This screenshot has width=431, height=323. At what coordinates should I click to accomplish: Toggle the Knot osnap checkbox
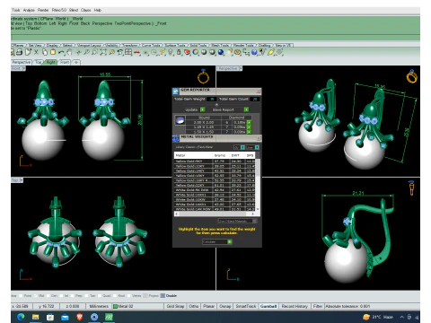click(115, 295)
